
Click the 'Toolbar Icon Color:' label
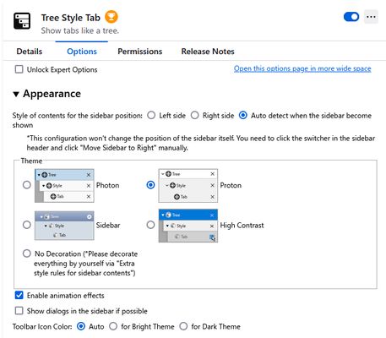point(42,327)
